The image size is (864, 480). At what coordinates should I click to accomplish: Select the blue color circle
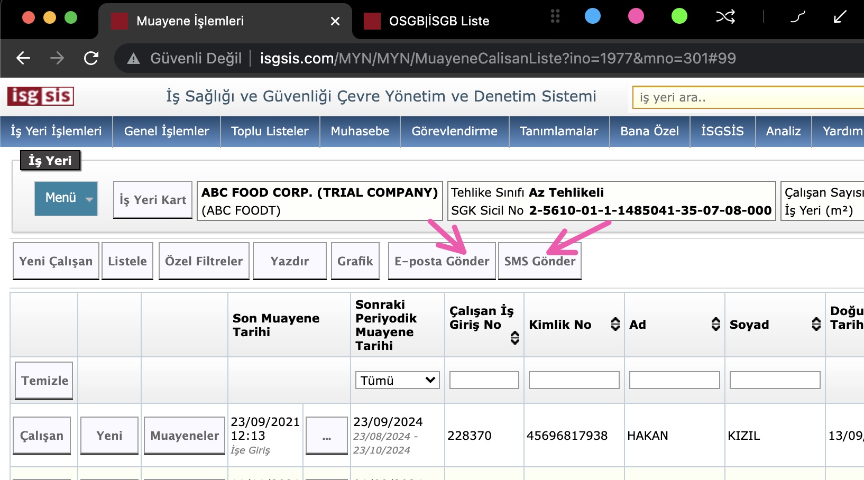click(593, 16)
